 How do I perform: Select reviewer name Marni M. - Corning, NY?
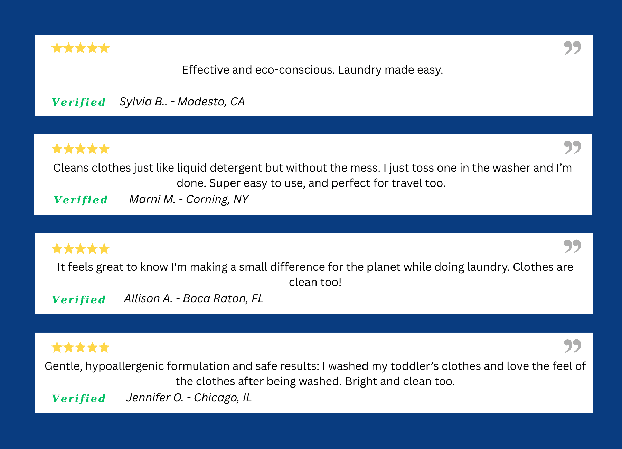click(189, 199)
